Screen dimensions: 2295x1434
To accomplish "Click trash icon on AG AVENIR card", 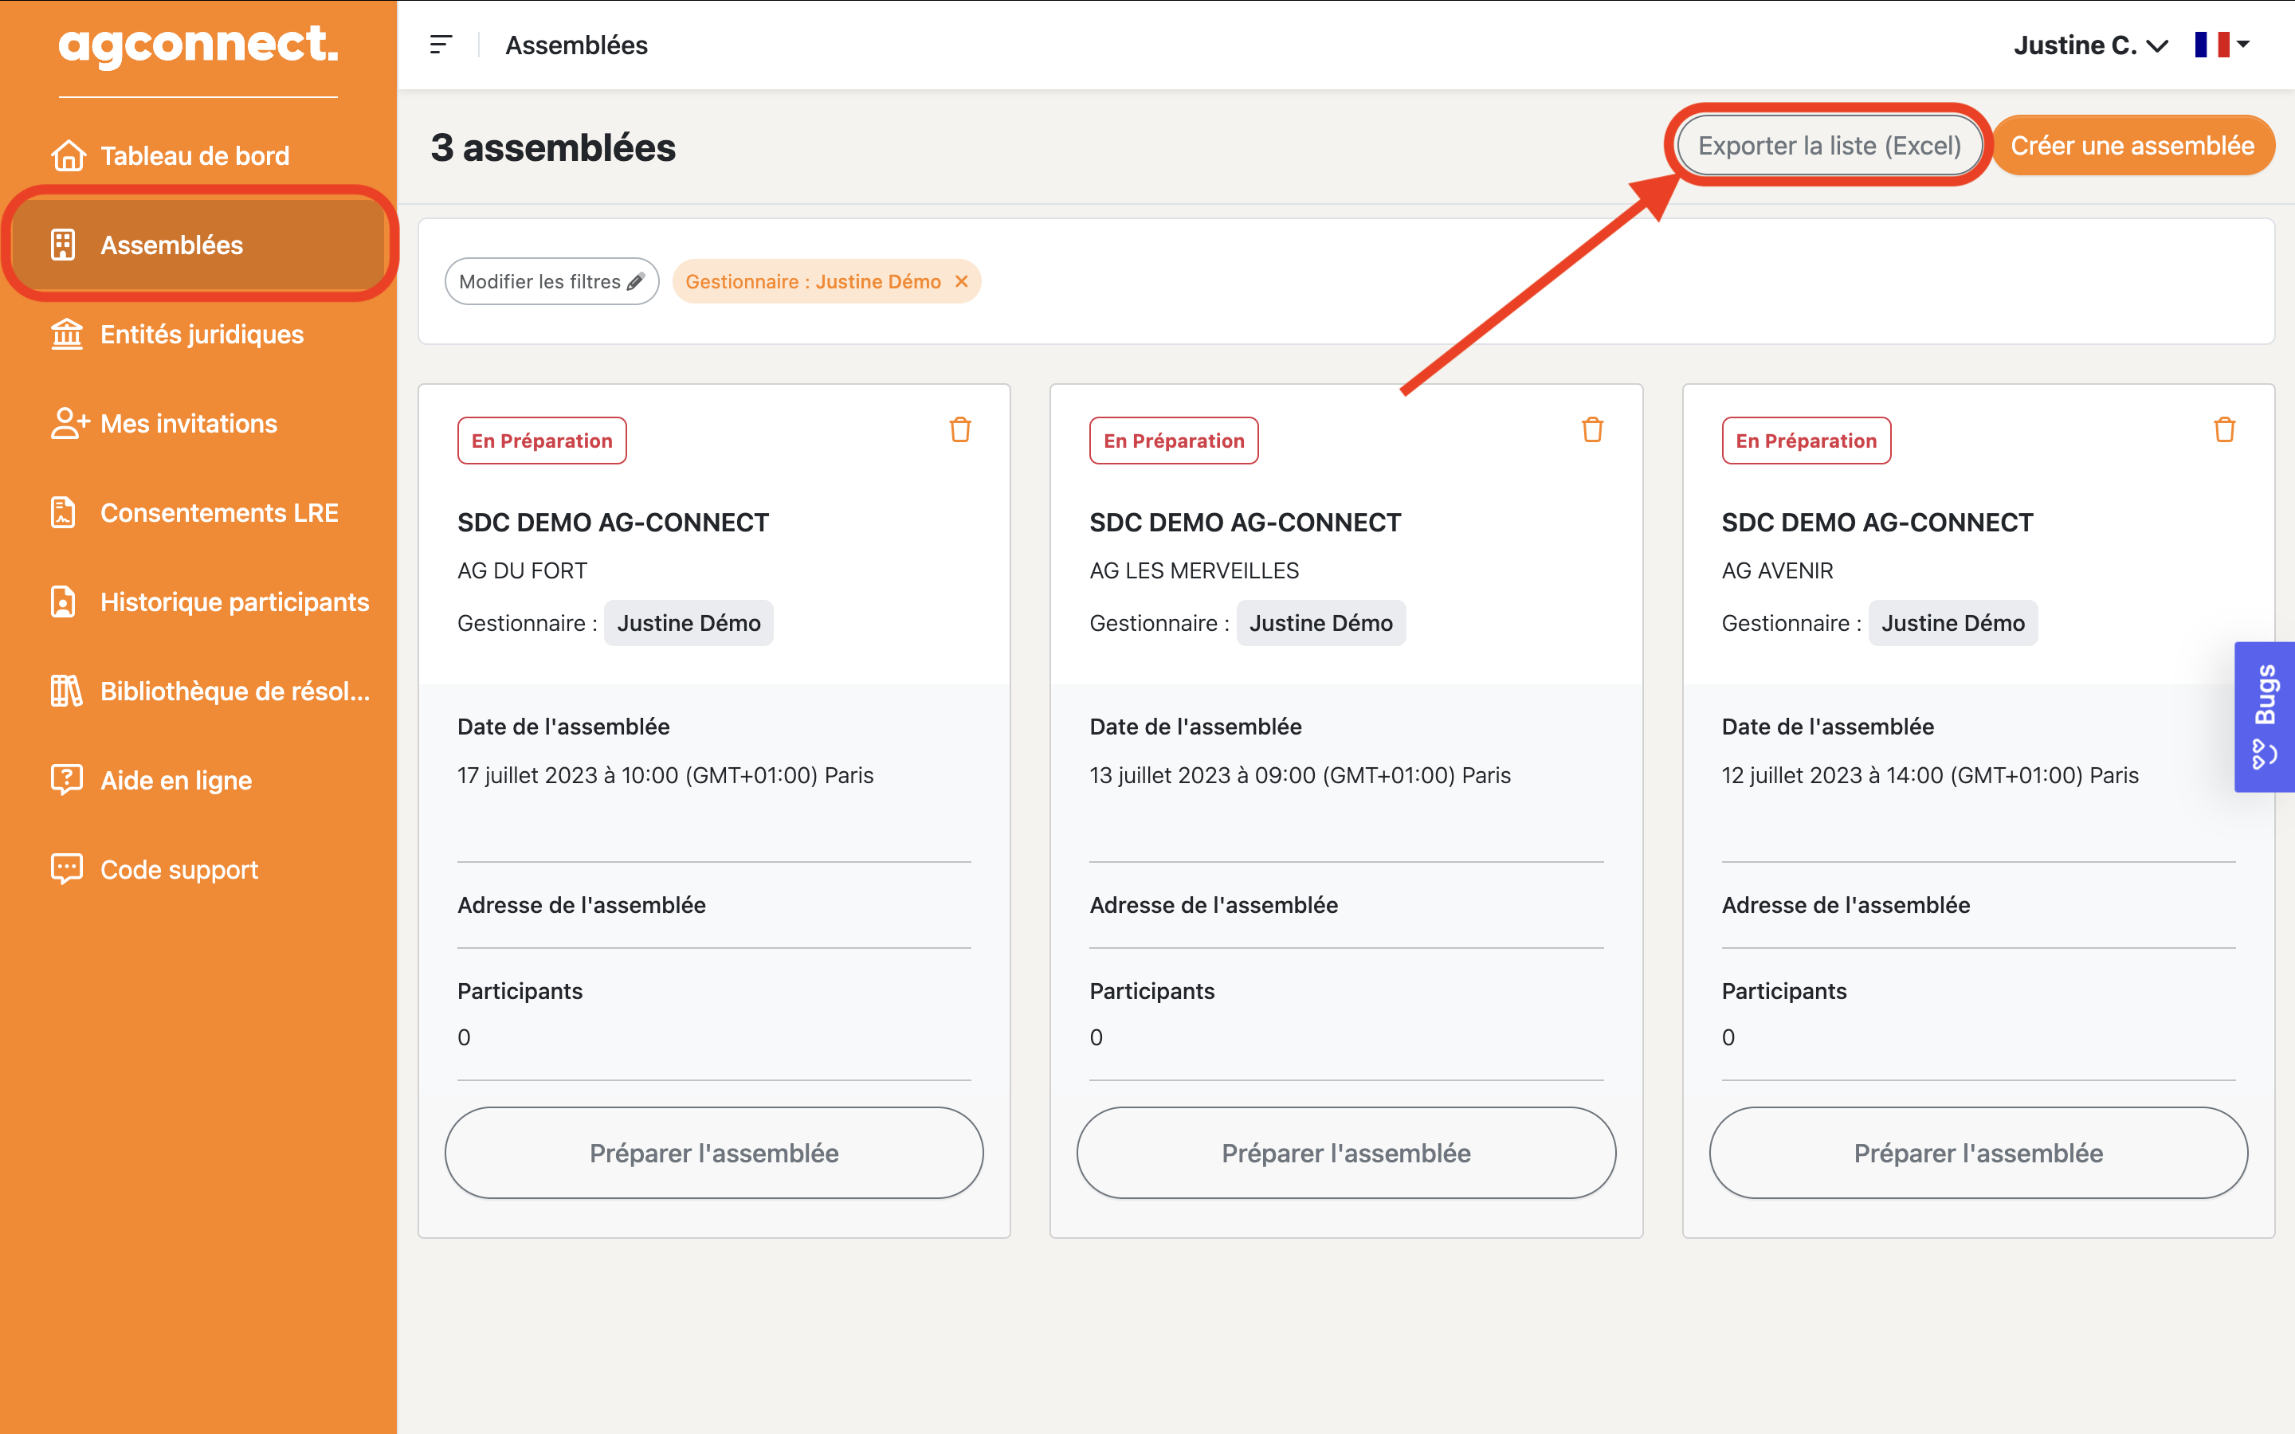I will tap(2224, 429).
